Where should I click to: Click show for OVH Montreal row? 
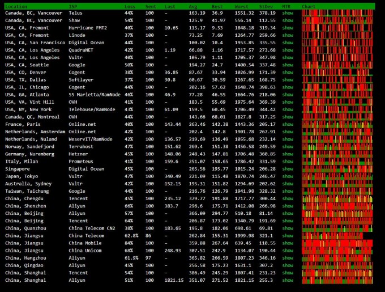[x=288, y=117]
